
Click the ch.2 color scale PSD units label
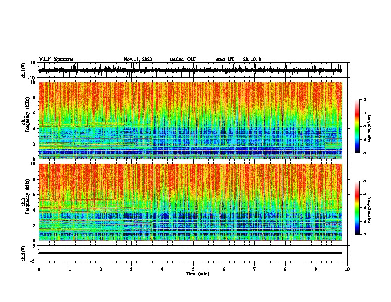(x=370, y=210)
